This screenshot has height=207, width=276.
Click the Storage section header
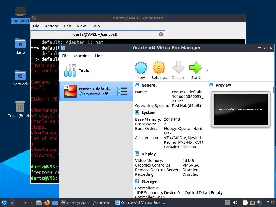point(149,181)
